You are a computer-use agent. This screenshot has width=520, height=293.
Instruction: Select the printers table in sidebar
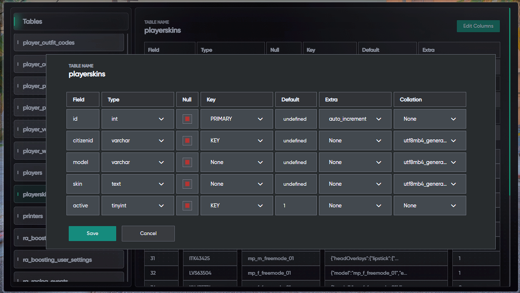[x=30, y=216]
